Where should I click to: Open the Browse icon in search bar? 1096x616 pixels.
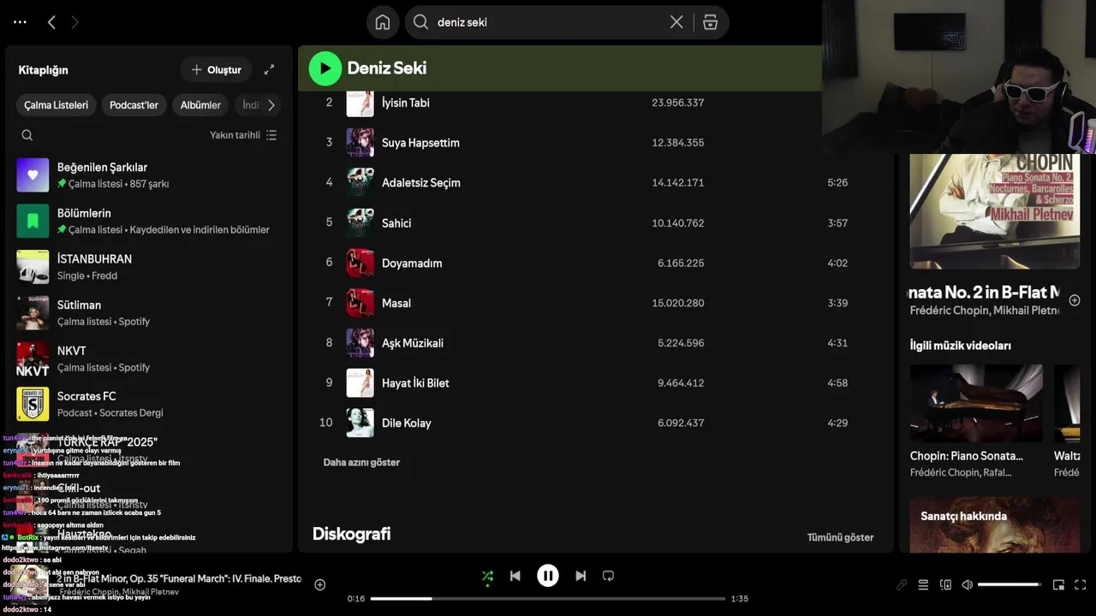click(710, 22)
